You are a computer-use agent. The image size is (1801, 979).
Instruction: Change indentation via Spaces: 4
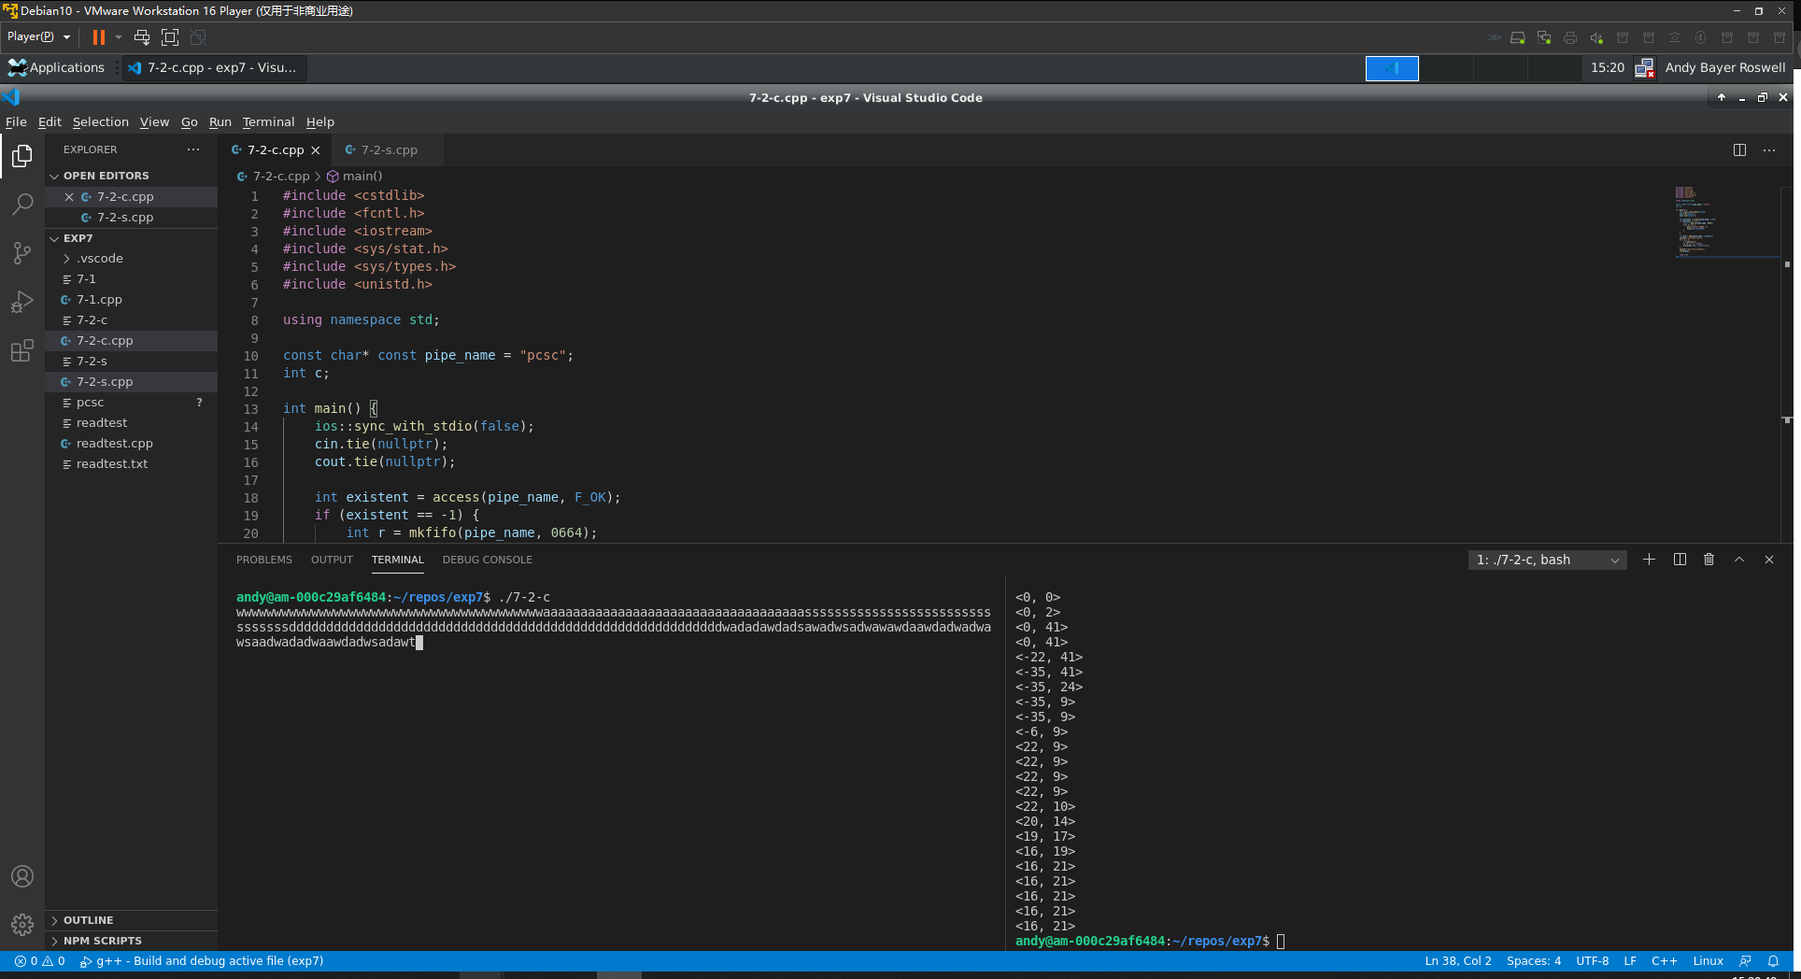point(1533,960)
